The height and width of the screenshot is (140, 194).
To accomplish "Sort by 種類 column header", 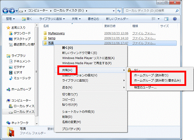I will point(135,26).
